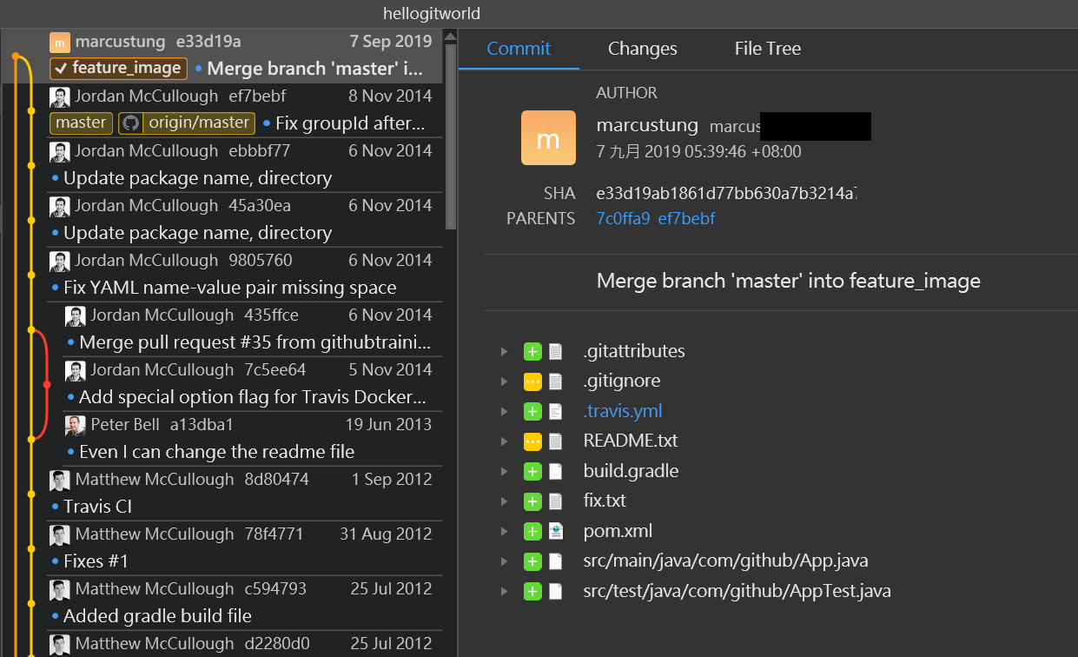Click Peter Bell's avatar on commit a13dba1

[x=76, y=425]
